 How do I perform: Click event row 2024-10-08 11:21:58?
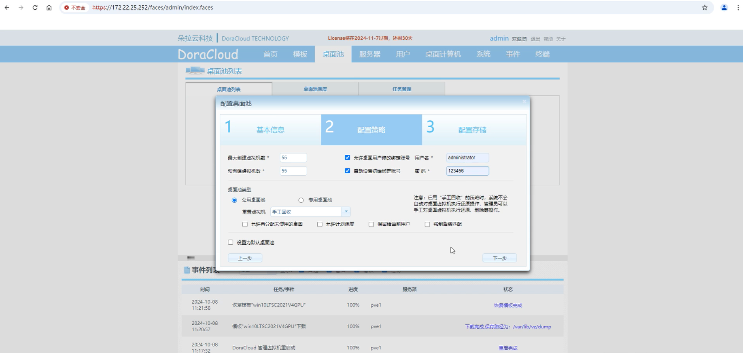click(372, 305)
